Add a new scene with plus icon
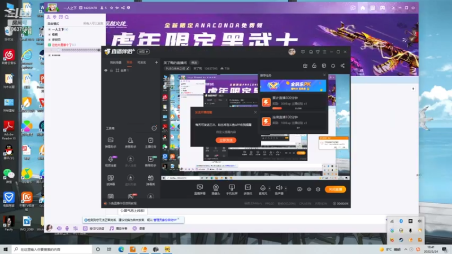Screen dimensions: 452x254 [157, 62]
